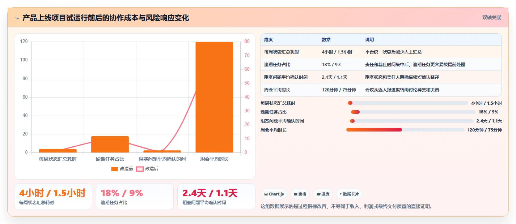Select table cell 18% / 9%
The height and width of the screenshot is (224, 516).
click(331, 65)
